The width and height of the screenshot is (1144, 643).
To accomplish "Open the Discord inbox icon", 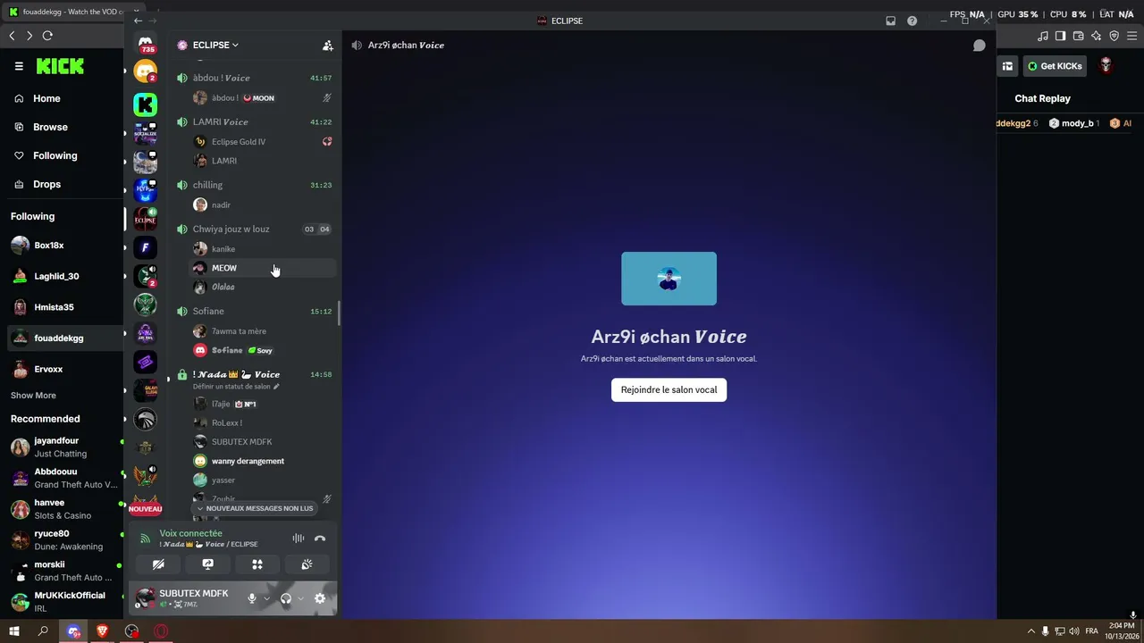I will (890, 21).
